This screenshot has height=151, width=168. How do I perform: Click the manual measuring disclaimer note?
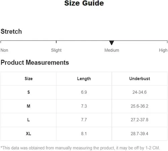tap(80, 148)
